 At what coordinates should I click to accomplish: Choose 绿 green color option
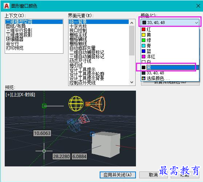coord(170,40)
